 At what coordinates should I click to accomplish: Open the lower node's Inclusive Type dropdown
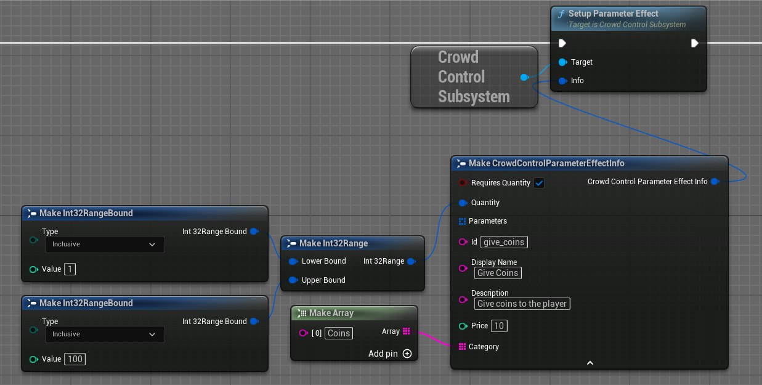(x=105, y=334)
